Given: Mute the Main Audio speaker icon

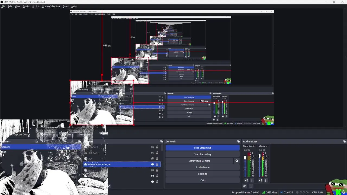Looking at the screenshot, I should coord(246,180).
